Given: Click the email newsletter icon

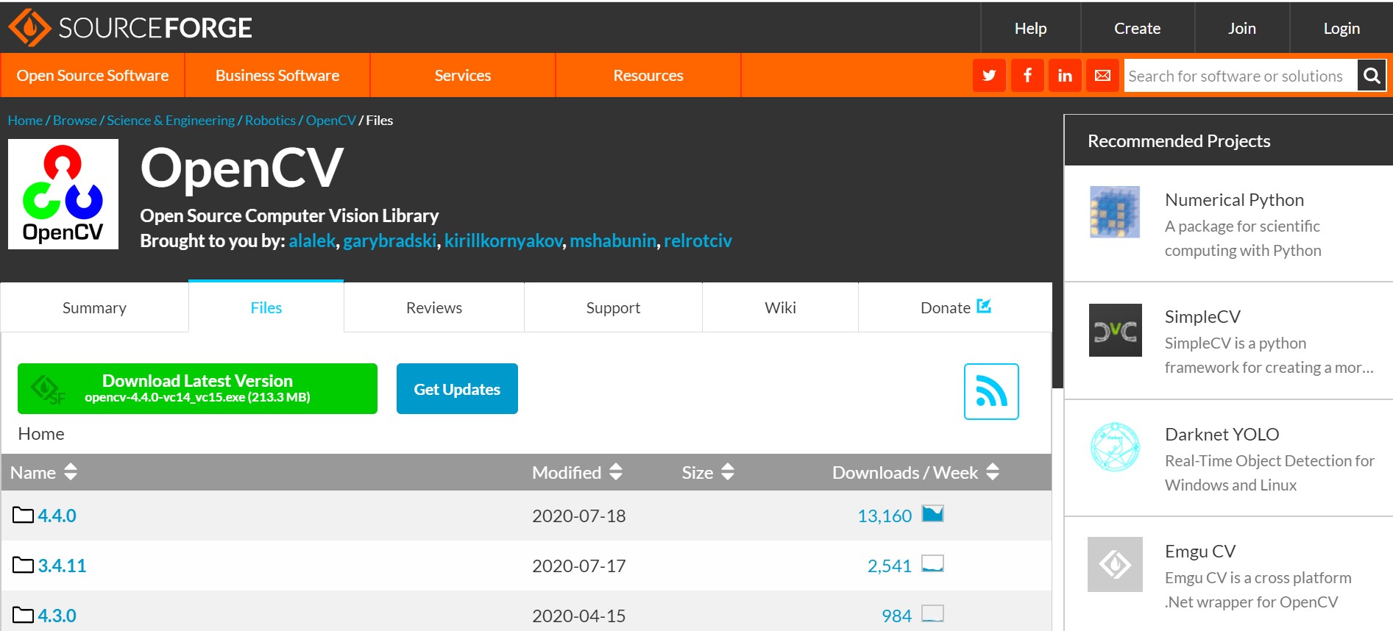Looking at the screenshot, I should 1102,76.
